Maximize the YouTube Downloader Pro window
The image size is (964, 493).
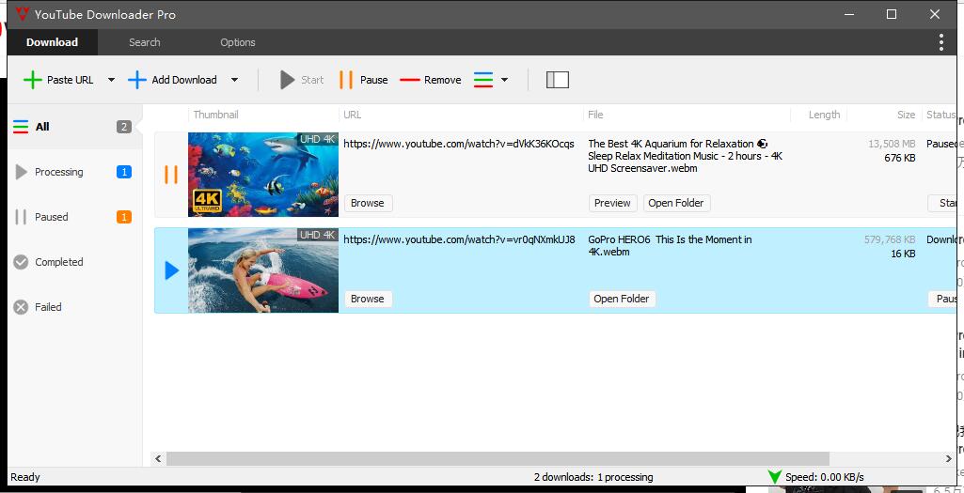click(892, 14)
